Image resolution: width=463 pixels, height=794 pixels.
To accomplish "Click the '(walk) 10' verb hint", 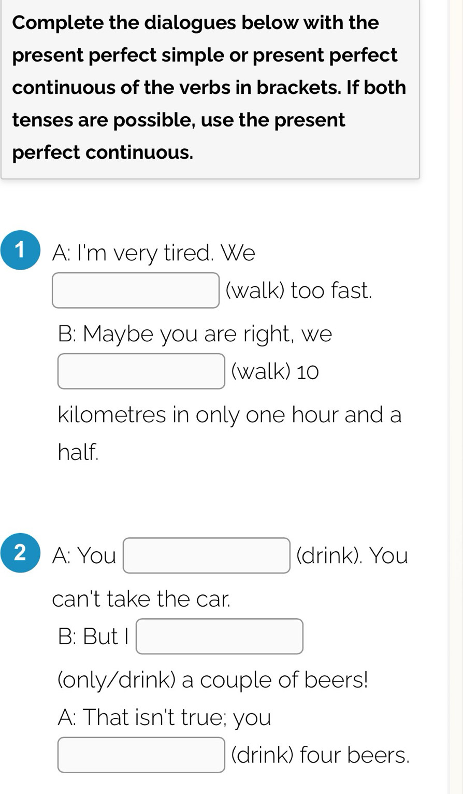I will click(x=275, y=371).
